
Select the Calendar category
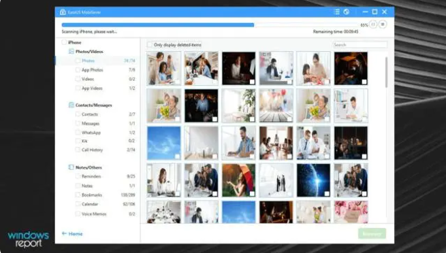(90, 204)
